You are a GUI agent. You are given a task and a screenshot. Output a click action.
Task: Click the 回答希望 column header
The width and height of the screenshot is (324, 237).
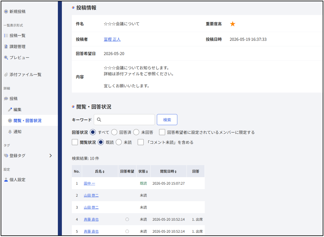coord(127,171)
